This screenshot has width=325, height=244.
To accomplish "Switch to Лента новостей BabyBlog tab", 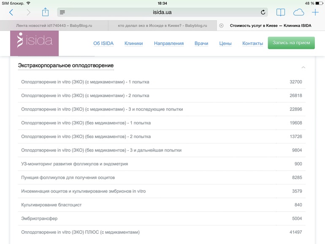I will [x=54, y=25].
